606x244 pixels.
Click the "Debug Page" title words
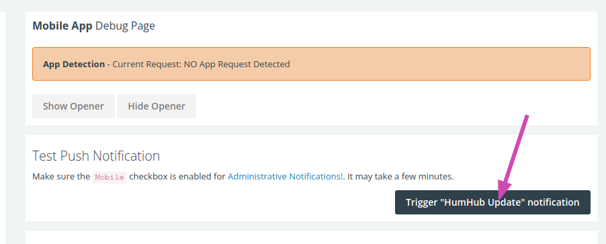(125, 26)
